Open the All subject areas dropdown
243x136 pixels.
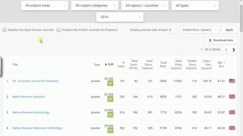point(44,6)
